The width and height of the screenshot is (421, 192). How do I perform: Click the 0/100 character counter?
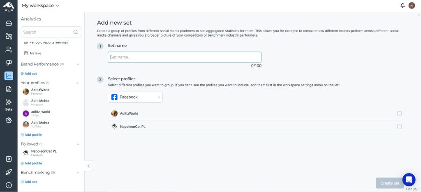coord(256,66)
